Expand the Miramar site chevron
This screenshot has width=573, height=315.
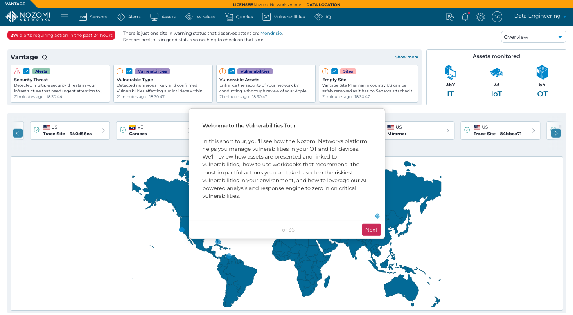pos(447,131)
